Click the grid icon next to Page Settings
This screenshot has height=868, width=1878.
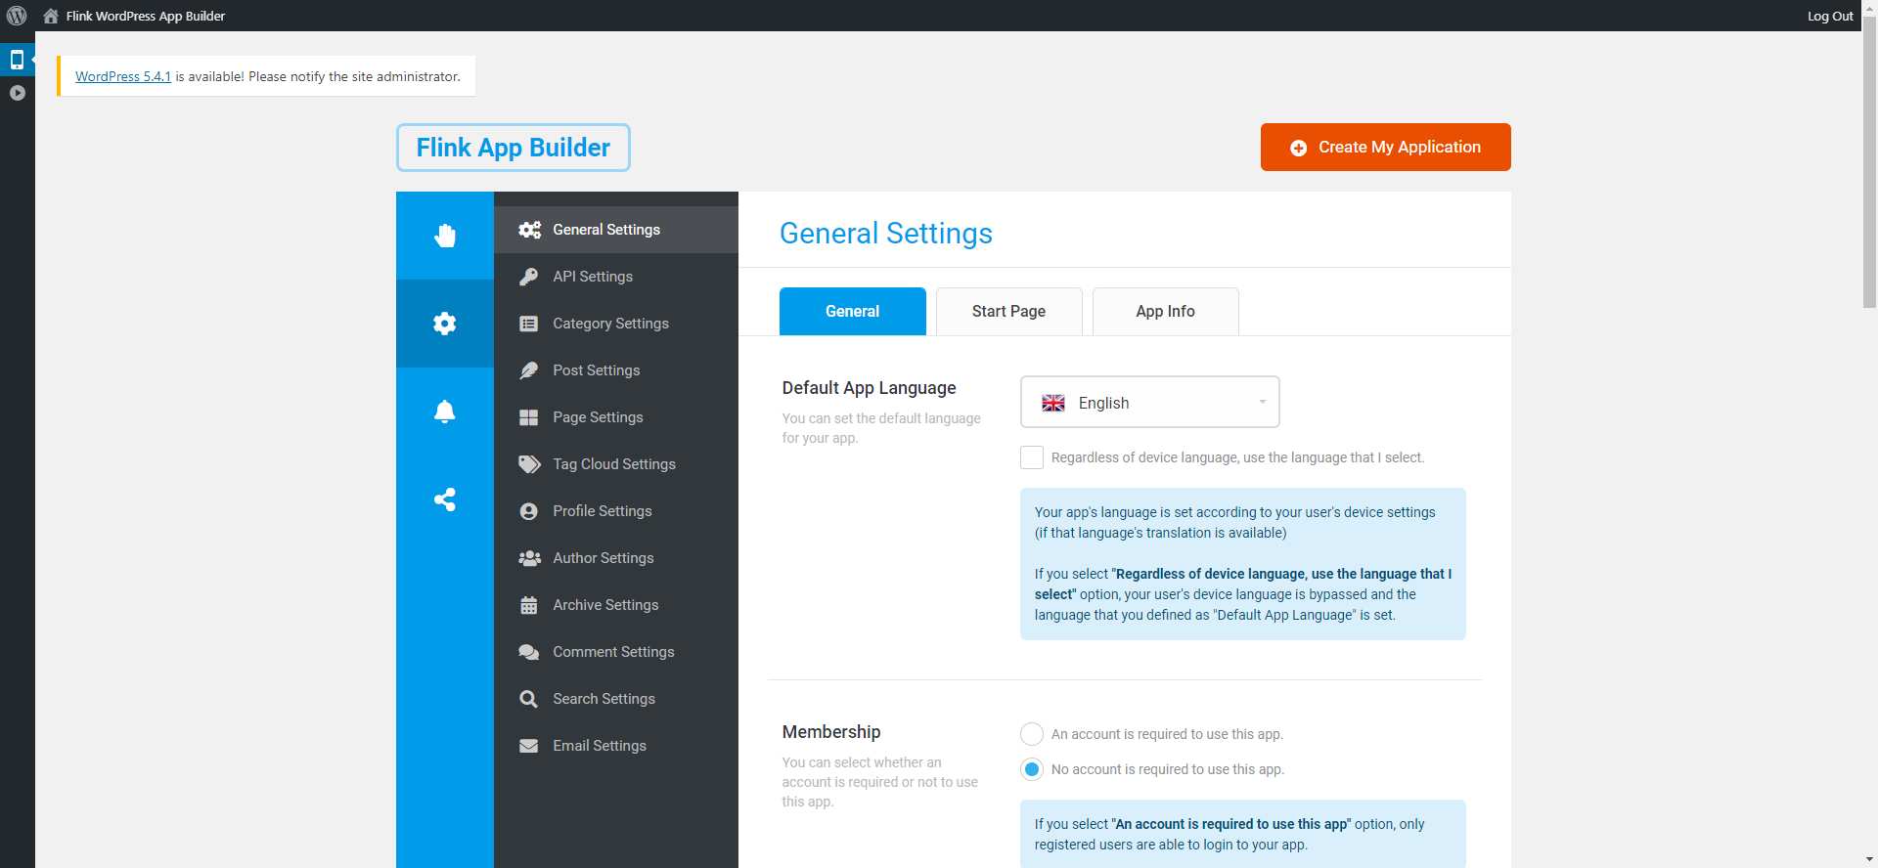coord(529,417)
